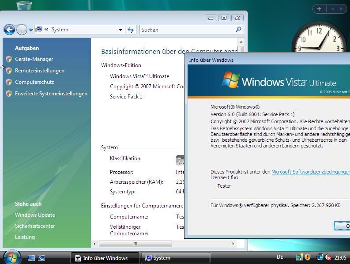
Task: Click the 'Computername:' label
Action: [x=129, y=217]
